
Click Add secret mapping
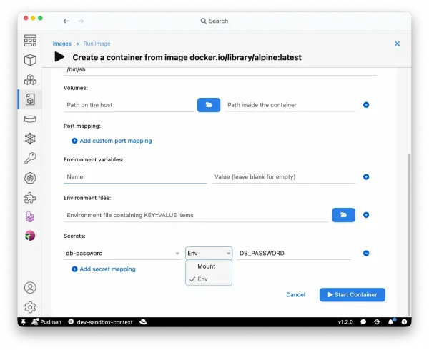click(x=104, y=269)
